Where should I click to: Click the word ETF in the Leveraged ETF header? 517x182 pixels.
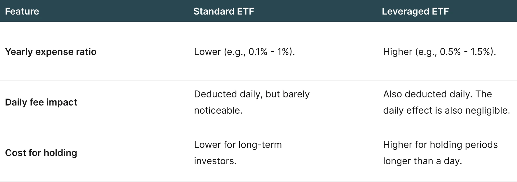(x=440, y=11)
